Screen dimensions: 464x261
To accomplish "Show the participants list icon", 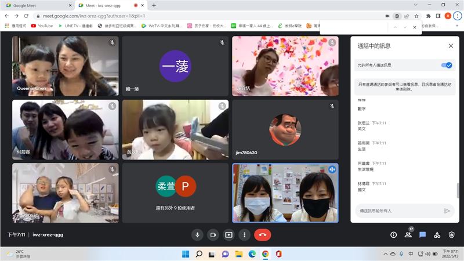I will 408,235.
